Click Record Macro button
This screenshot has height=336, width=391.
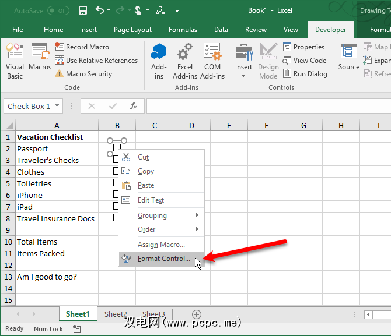click(87, 47)
